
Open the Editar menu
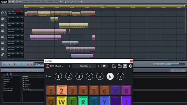(x=32, y=2)
